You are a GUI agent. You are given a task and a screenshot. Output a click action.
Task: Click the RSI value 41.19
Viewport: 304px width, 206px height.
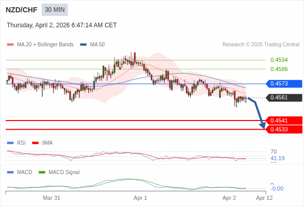(x=277, y=158)
